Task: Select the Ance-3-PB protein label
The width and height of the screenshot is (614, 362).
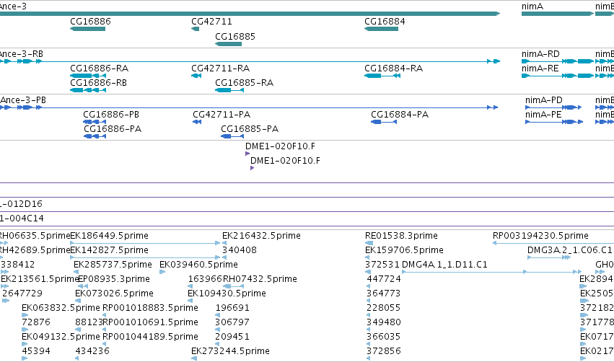Action: pos(23,100)
